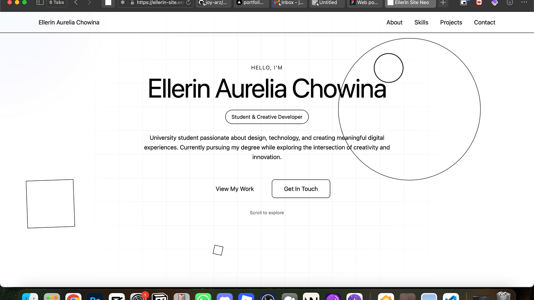Launch Photoshop from the dock
This screenshot has width=534, height=300.
(x=95, y=296)
